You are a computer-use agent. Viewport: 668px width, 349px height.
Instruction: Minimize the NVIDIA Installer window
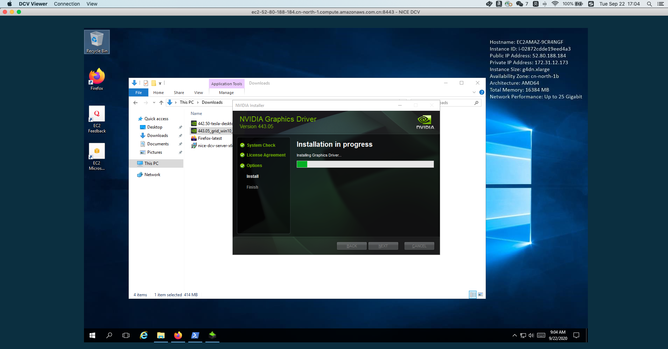(x=400, y=105)
